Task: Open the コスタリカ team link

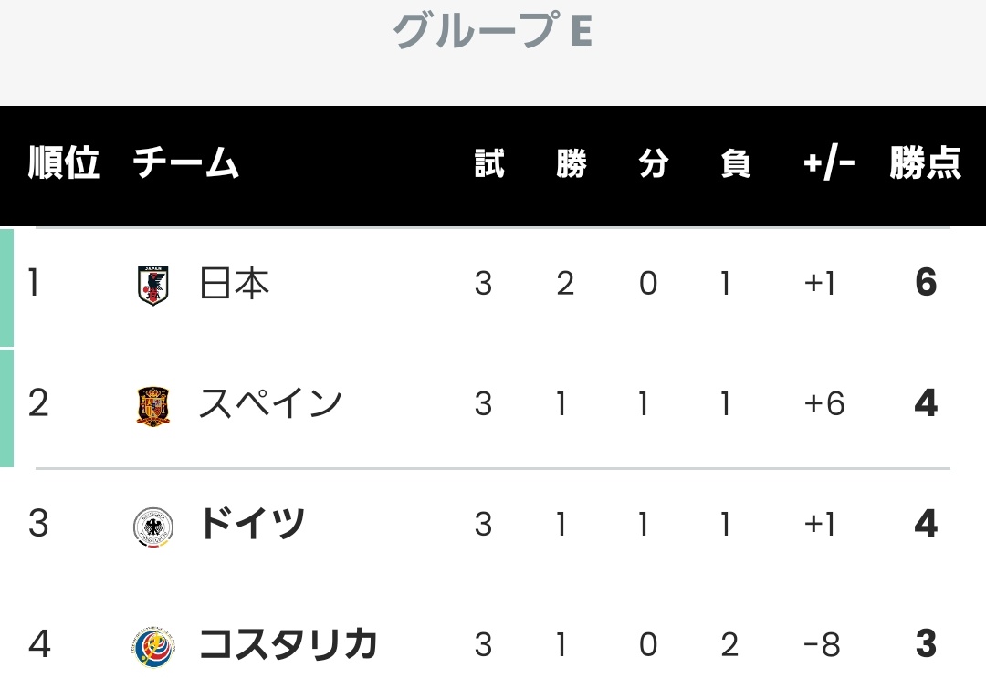Action: 288,643
